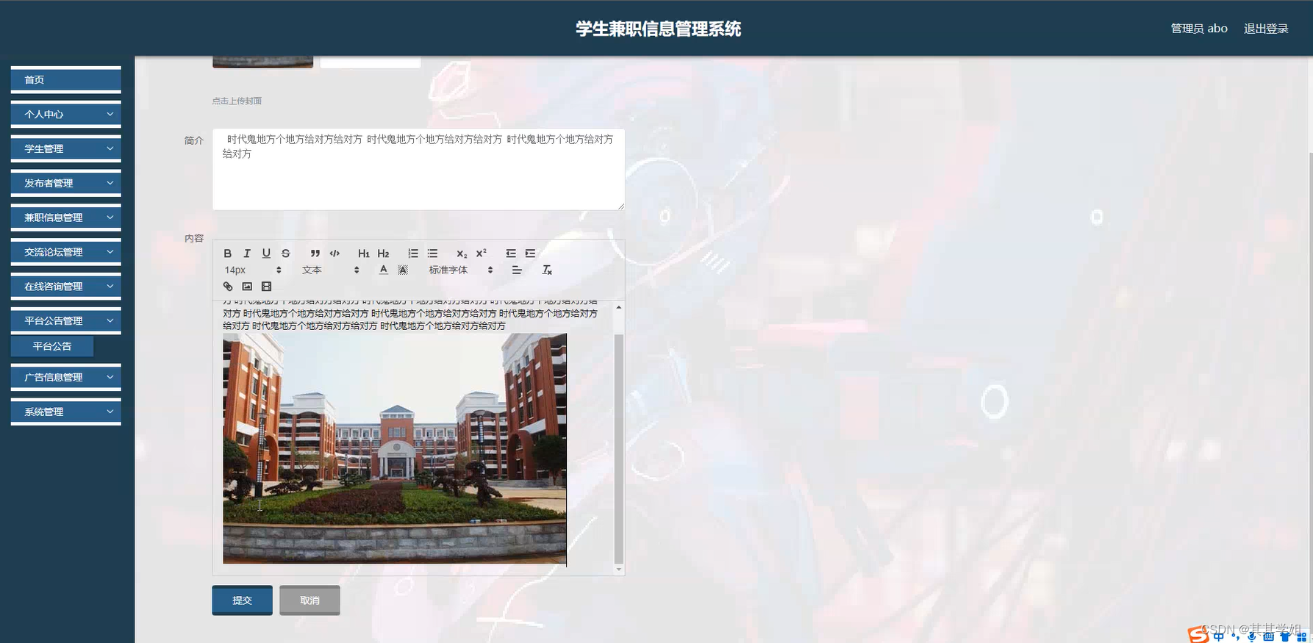The width and height of the screenshot is (1313, 643).
Task: Expand the 个人中心 menu
Action: 65,115
